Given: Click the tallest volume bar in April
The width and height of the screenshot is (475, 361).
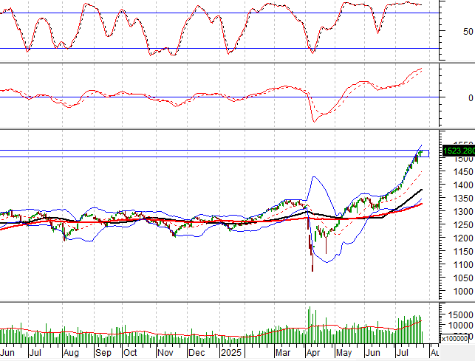Looking at the screenshot, I should tap(309, 325).
